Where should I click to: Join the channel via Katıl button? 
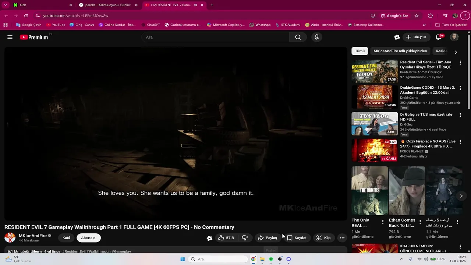(x=66, y=238)
